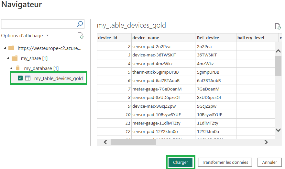Click the Ref_device column header

coord(216,38)
